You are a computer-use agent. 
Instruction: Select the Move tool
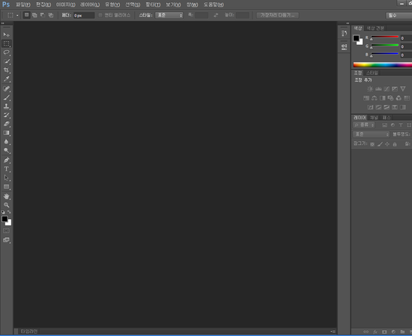[x=6, y=34]
